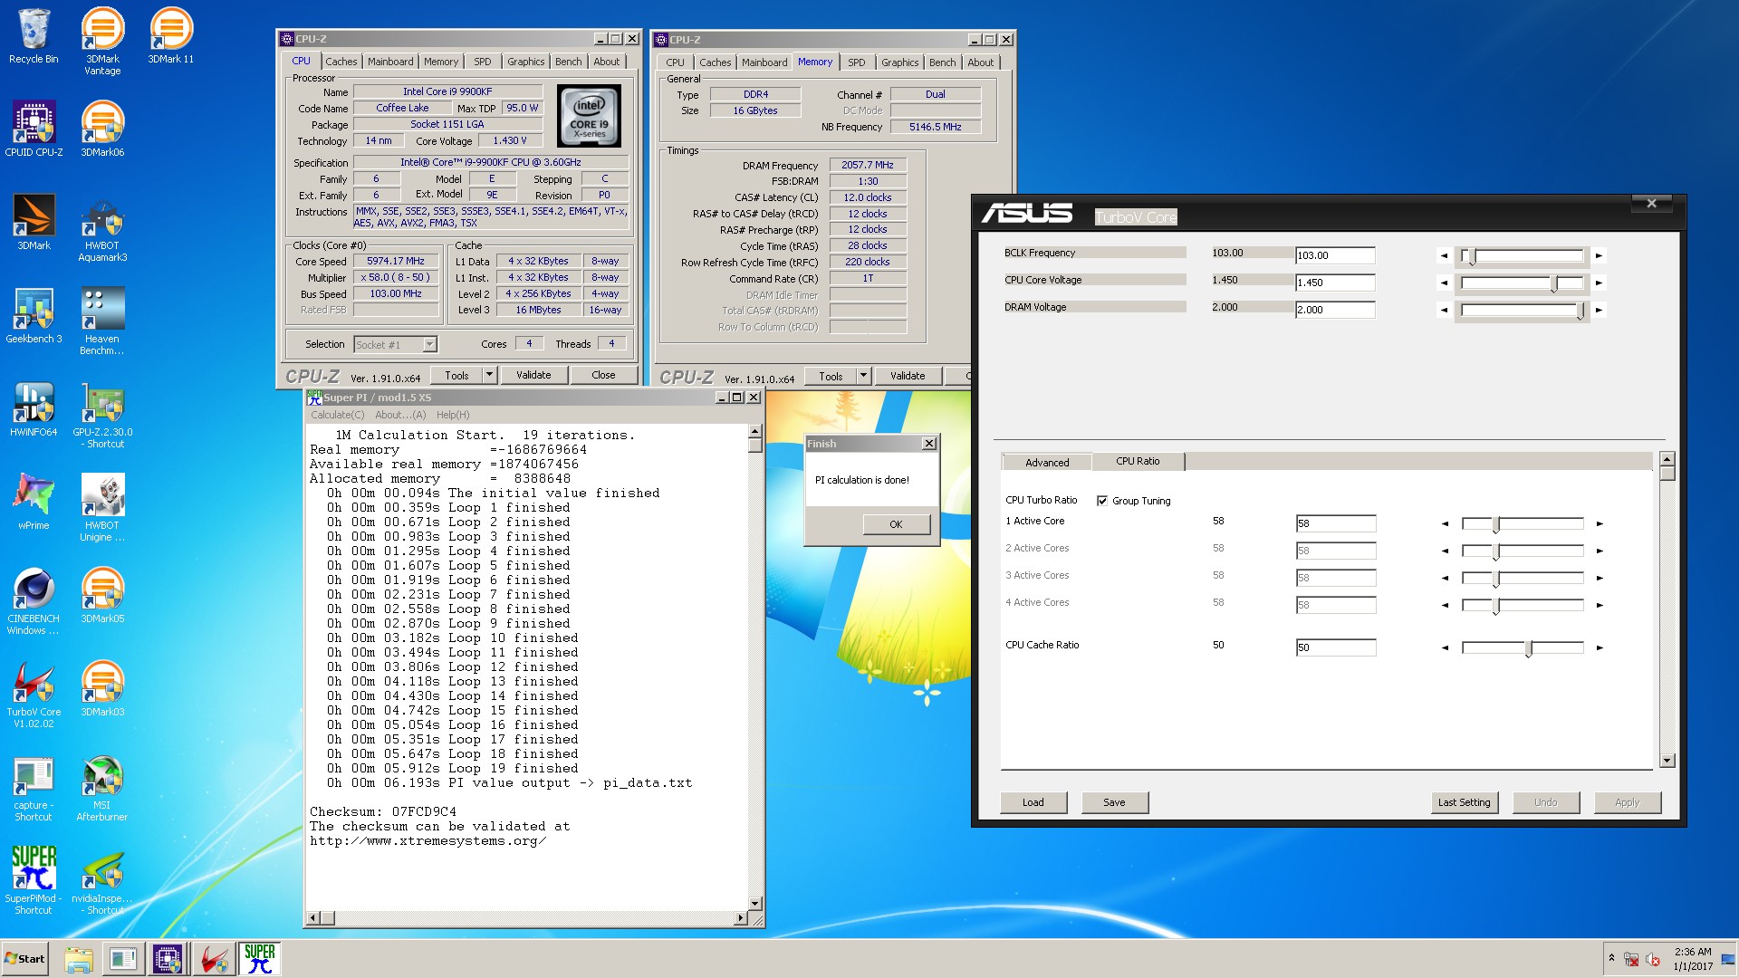Screen dimensions: 1739x978
Task: Switch to Caches tab in left CPU-Z
Action: [341, 62]
